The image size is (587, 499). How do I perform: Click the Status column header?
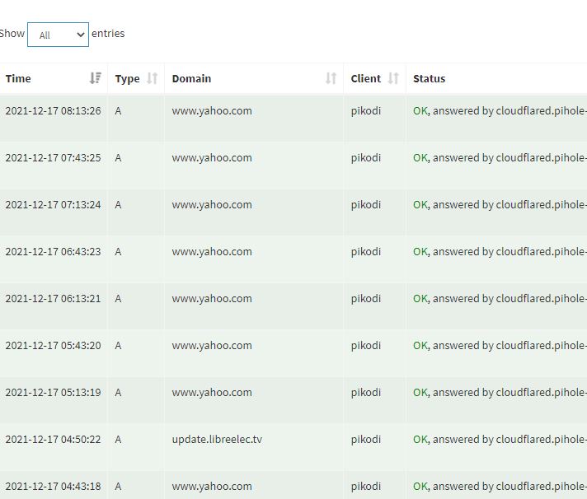[x=429, y=79]
